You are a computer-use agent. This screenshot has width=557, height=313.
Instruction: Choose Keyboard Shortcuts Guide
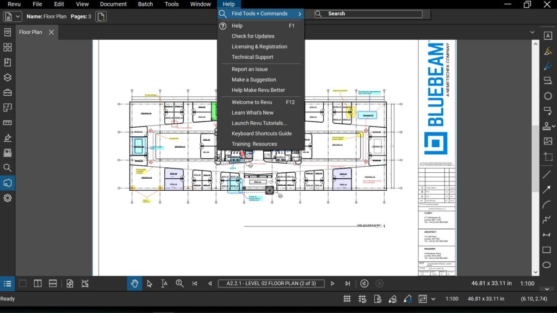click(261, 134)
